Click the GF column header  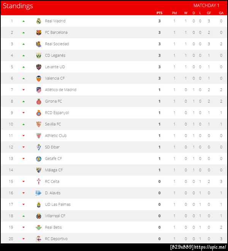209,13
